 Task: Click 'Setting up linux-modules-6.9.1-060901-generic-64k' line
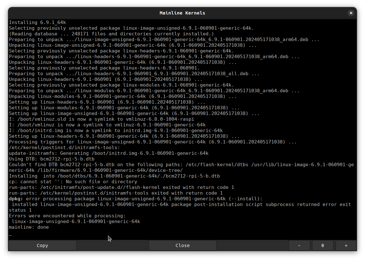coord(124,108)
